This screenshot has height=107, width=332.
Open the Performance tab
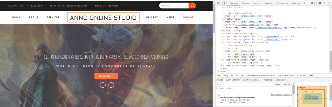pyautogui.click(x=282, y=3)
